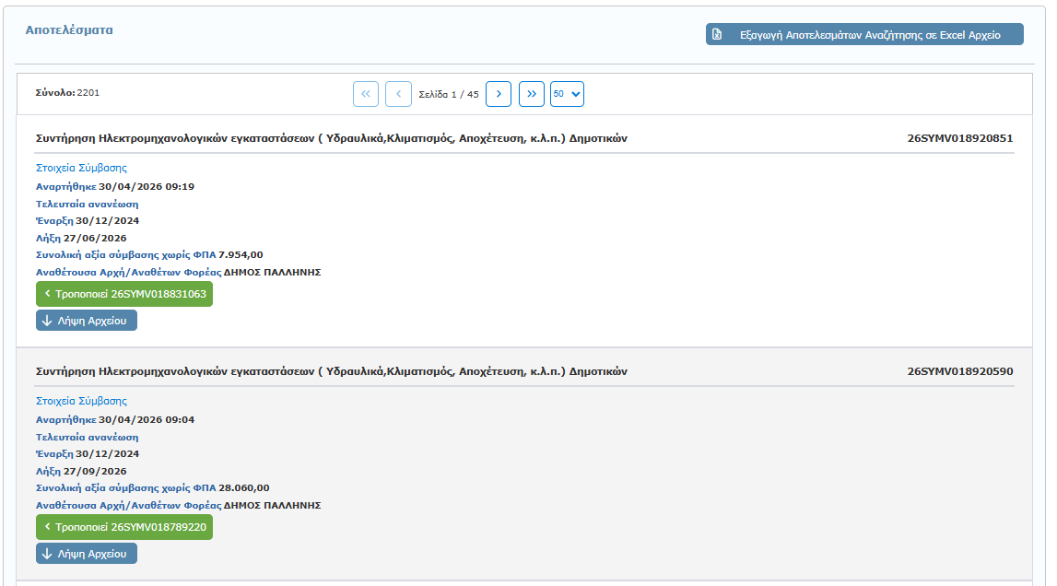Select contract code 26SYMV018920851

(960, 138)
